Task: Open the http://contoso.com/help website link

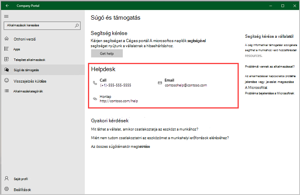Action: [119, 101]
